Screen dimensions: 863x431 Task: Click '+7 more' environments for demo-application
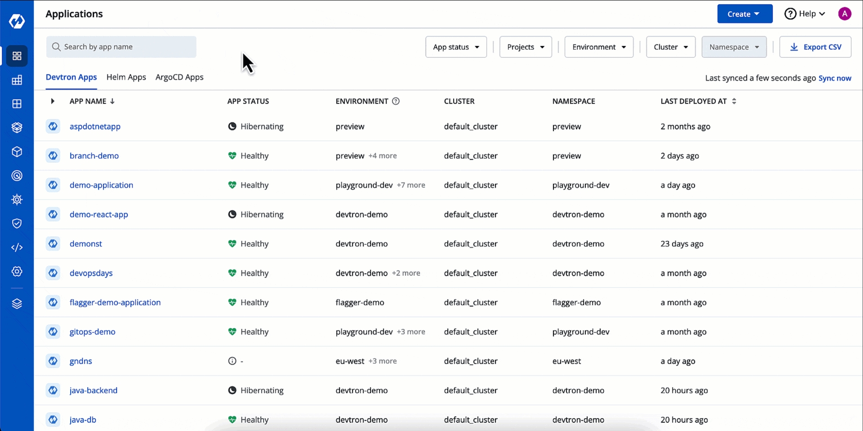point(411,185)
